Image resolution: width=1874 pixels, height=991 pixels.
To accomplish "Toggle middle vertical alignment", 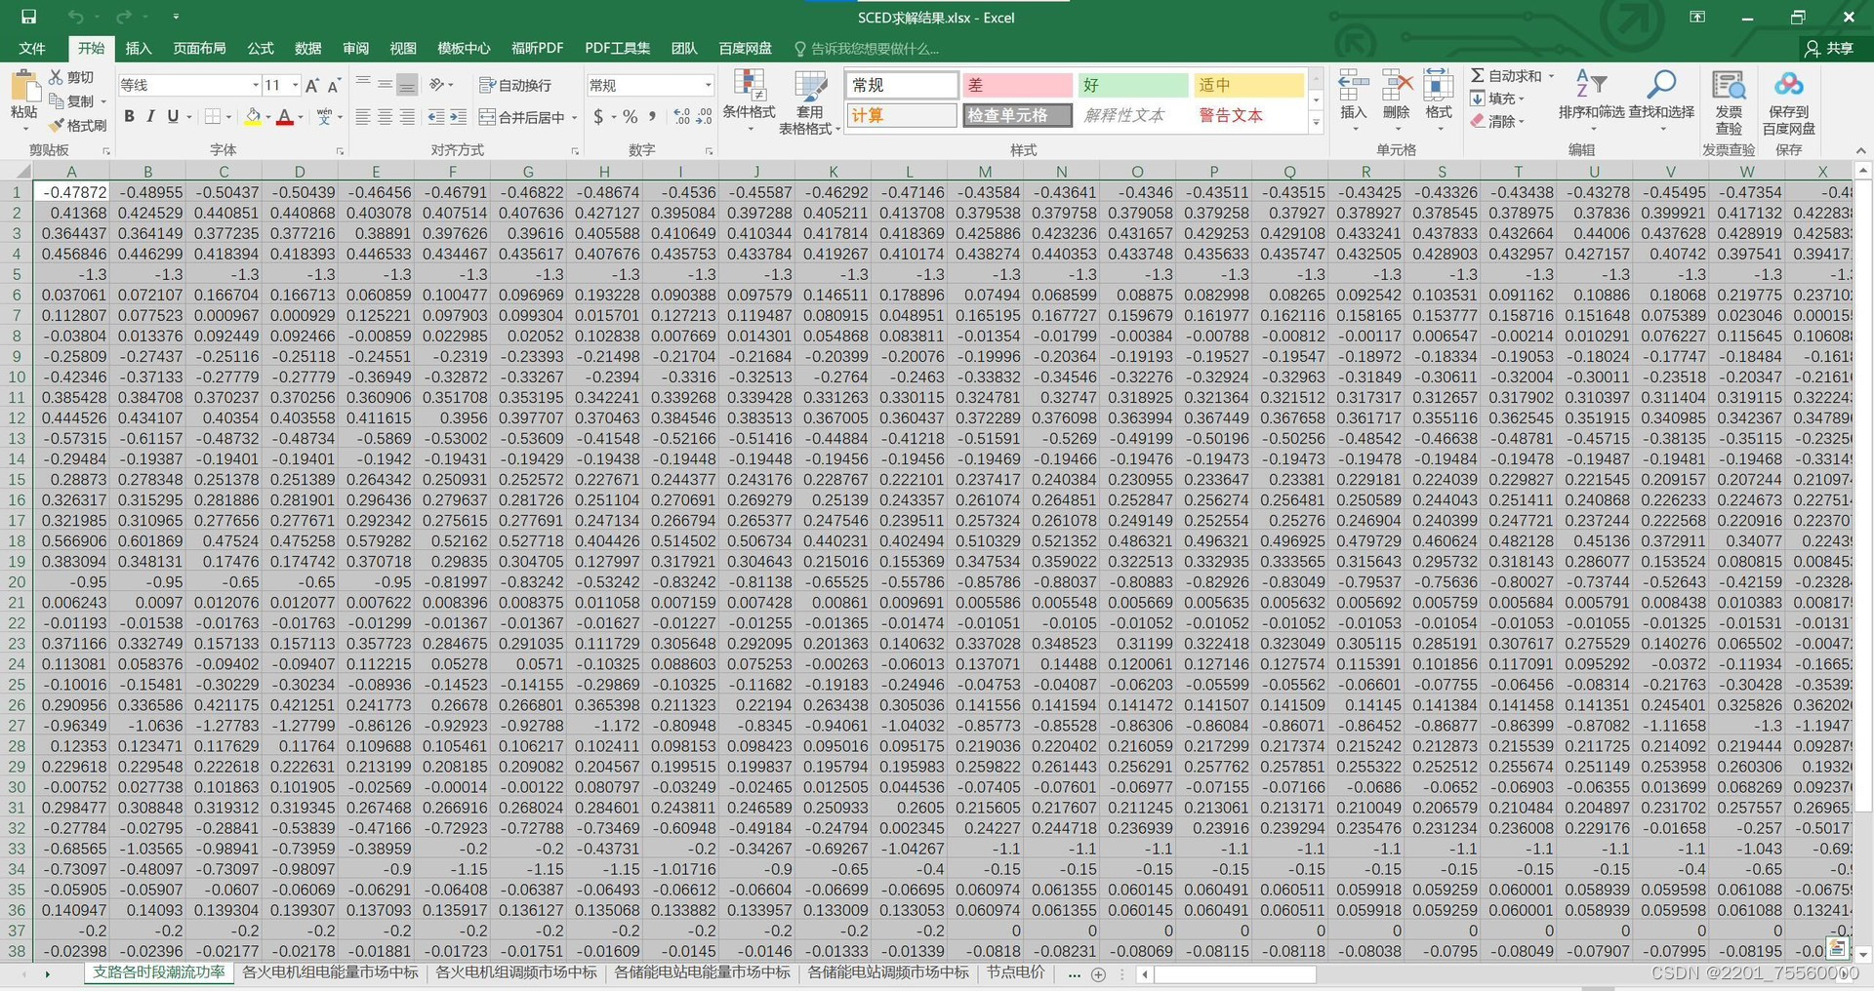I will (x=386, y=84).
